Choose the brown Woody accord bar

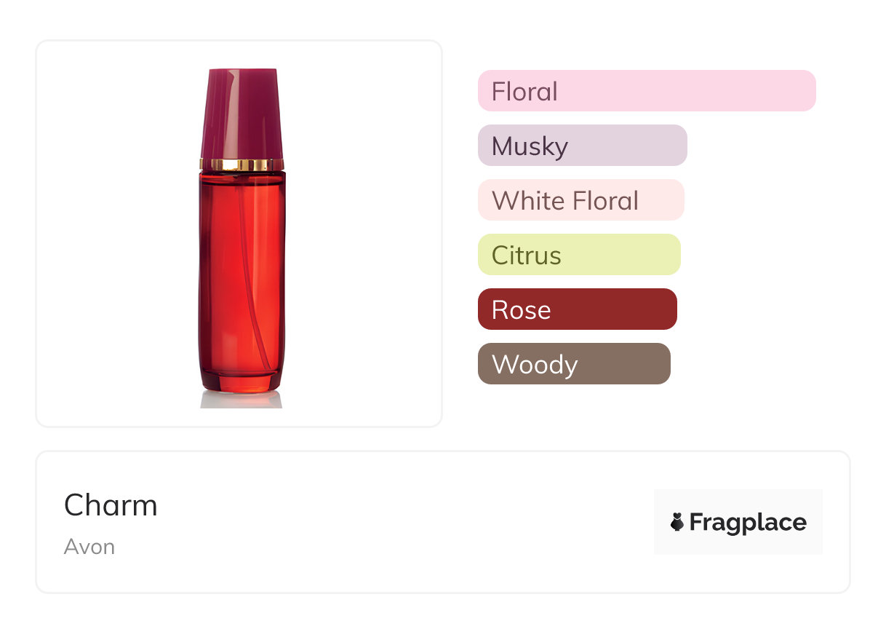pyautogui.click(x=574, y=364)
